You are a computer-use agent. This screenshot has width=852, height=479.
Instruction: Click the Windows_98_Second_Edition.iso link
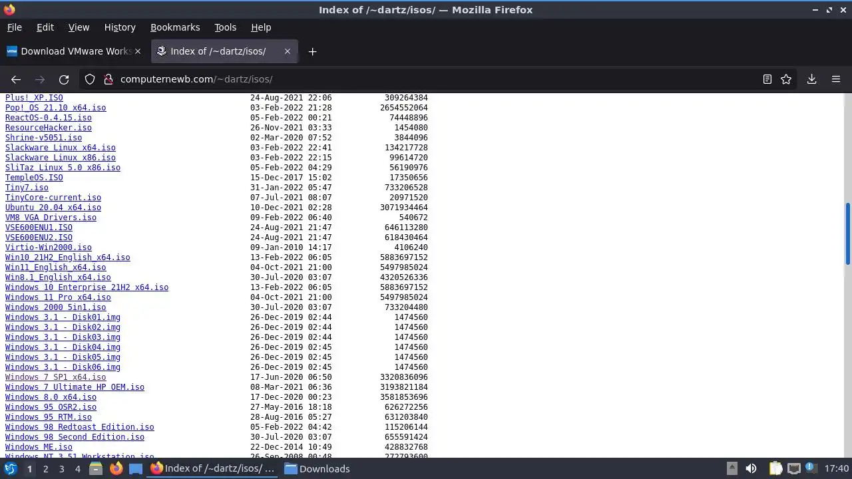(x=75, y=437)
